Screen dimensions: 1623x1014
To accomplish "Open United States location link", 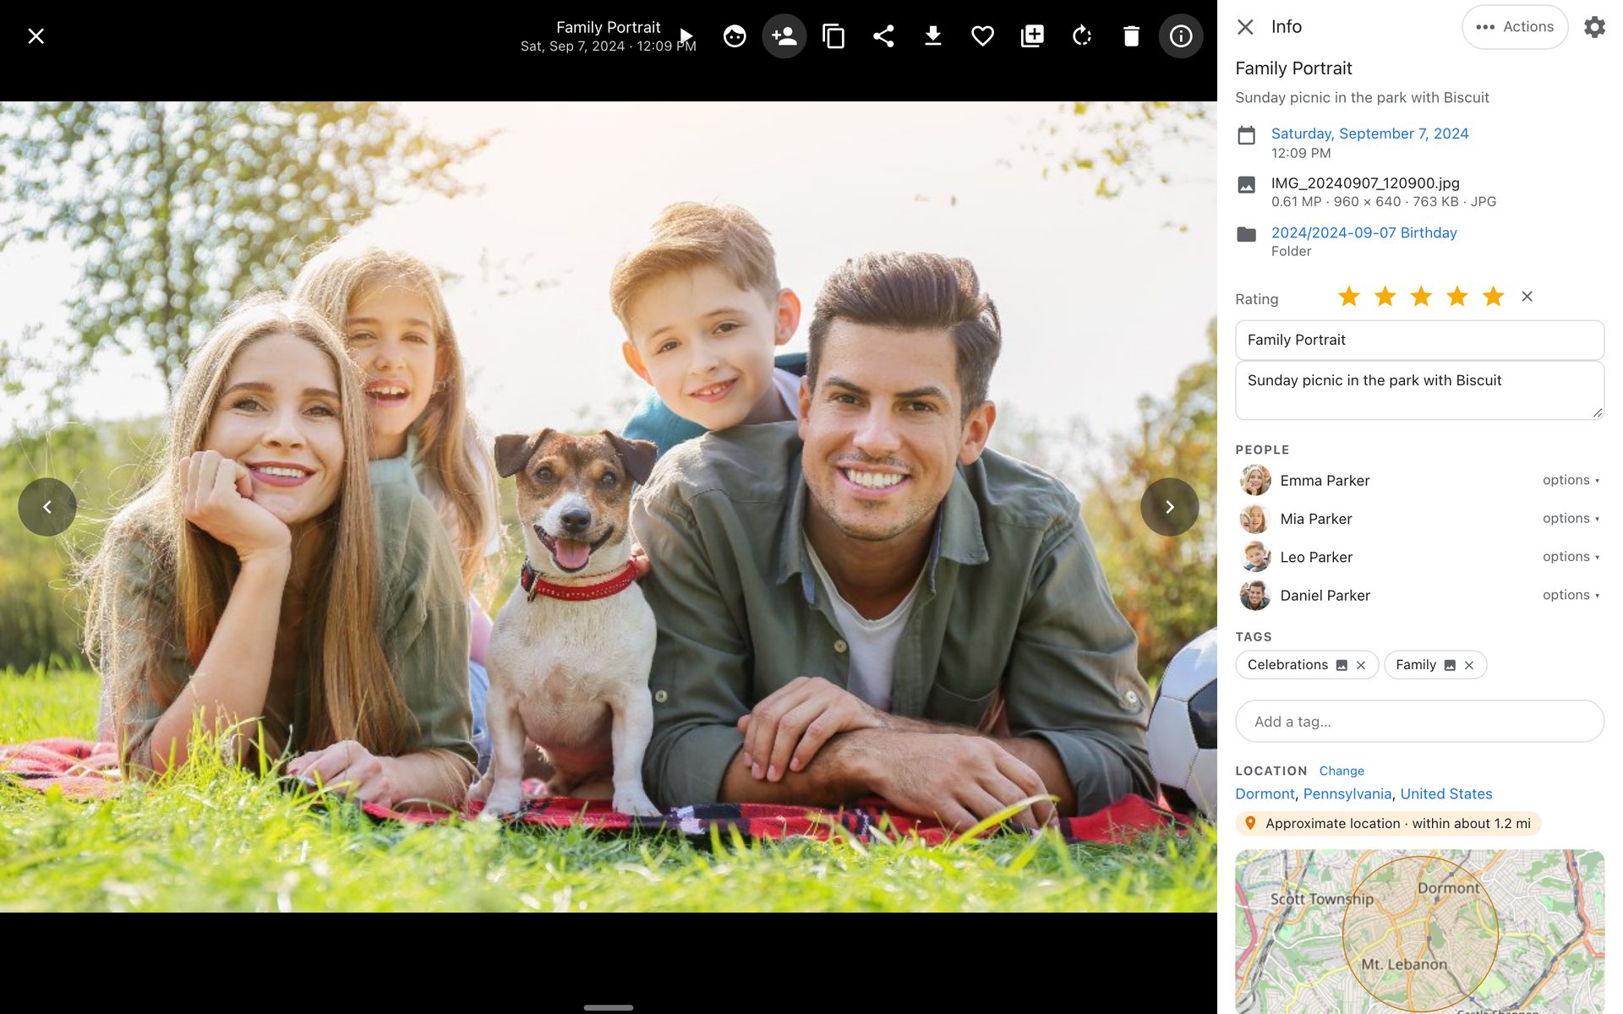I will coord(1446,793).
